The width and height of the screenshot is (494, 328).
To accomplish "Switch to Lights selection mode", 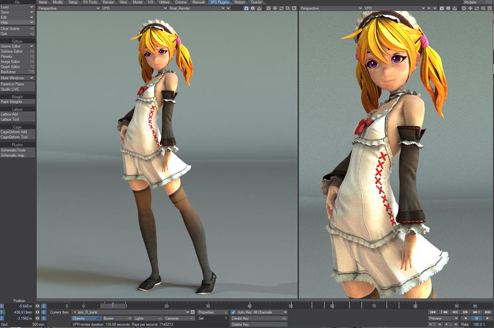I will (x=148, y=319).
